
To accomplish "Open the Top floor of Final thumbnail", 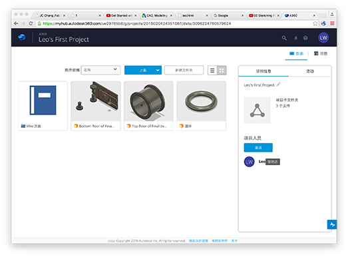I will click(148, 101).
